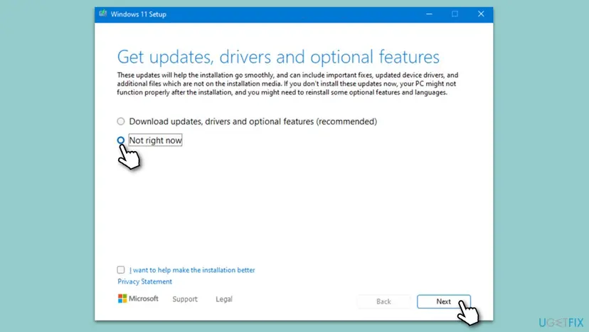Minimize the Windows 11 Setup window
Image resolution: width=589 pixels, height=332 pixels.
pyautogui.click(x=429, y=14)
